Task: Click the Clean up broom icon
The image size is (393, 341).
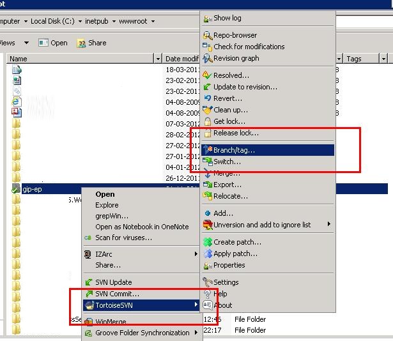Action: [207, 110]
